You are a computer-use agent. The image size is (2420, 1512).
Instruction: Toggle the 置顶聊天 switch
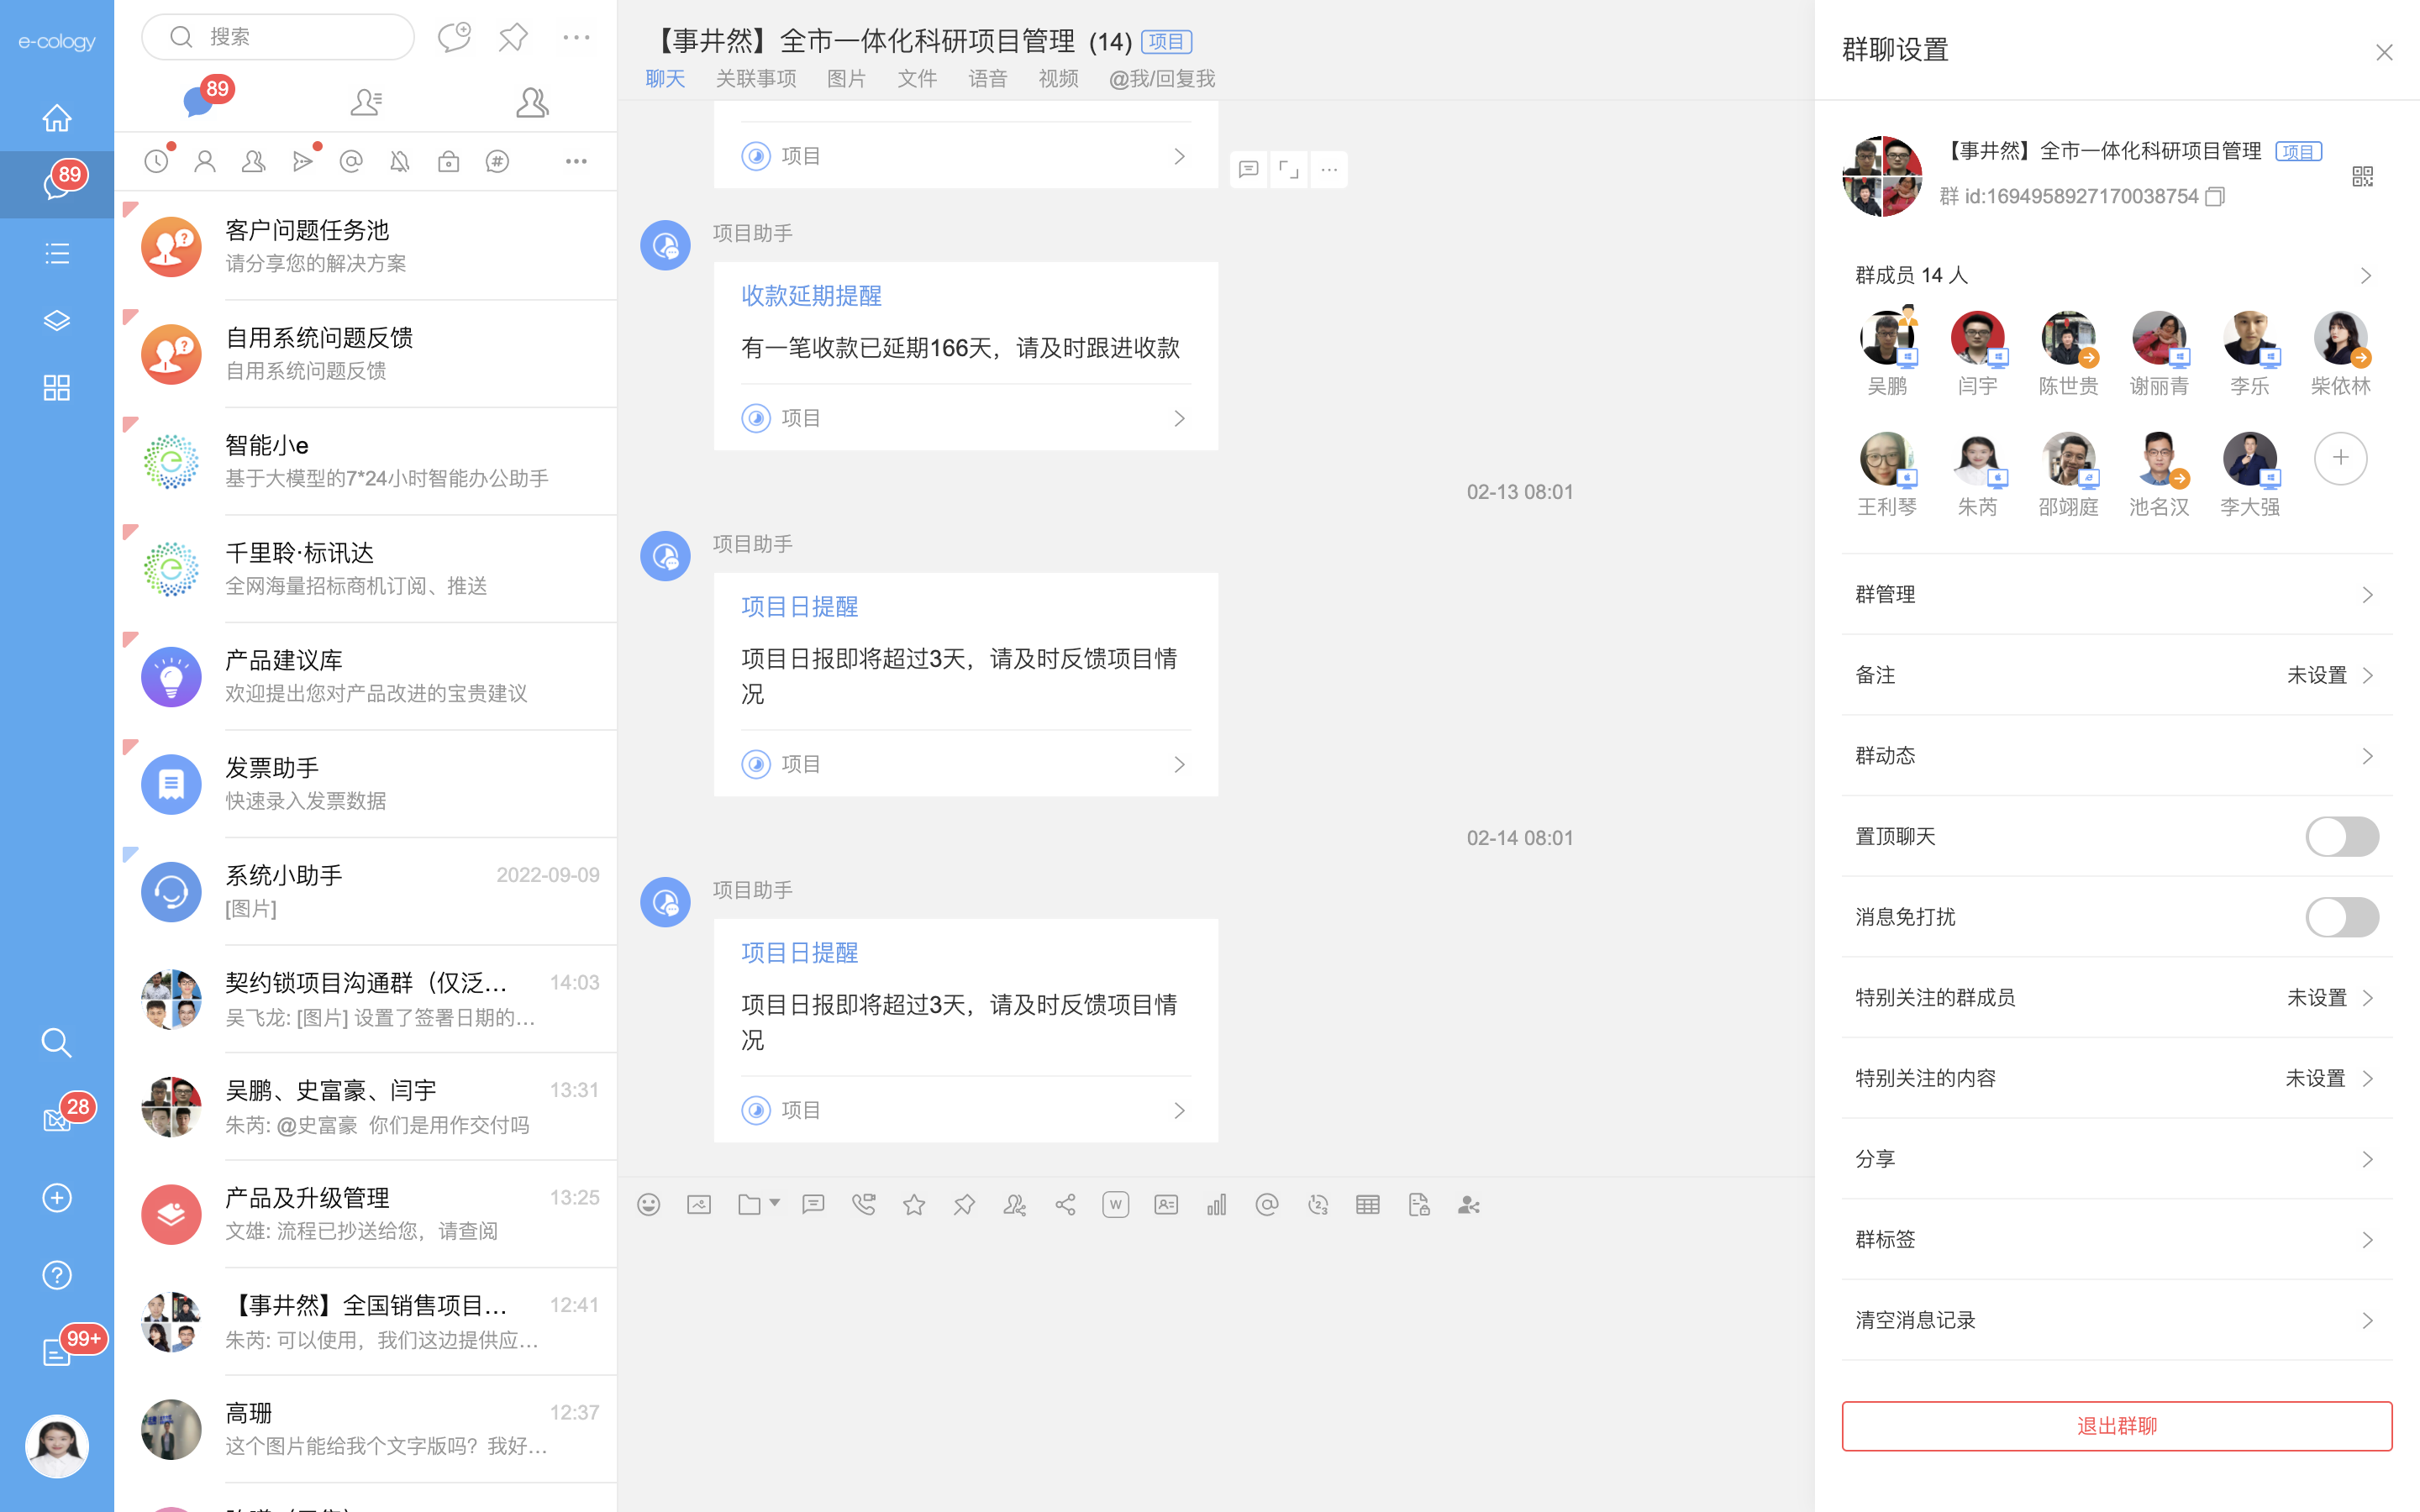(2341, 836)
